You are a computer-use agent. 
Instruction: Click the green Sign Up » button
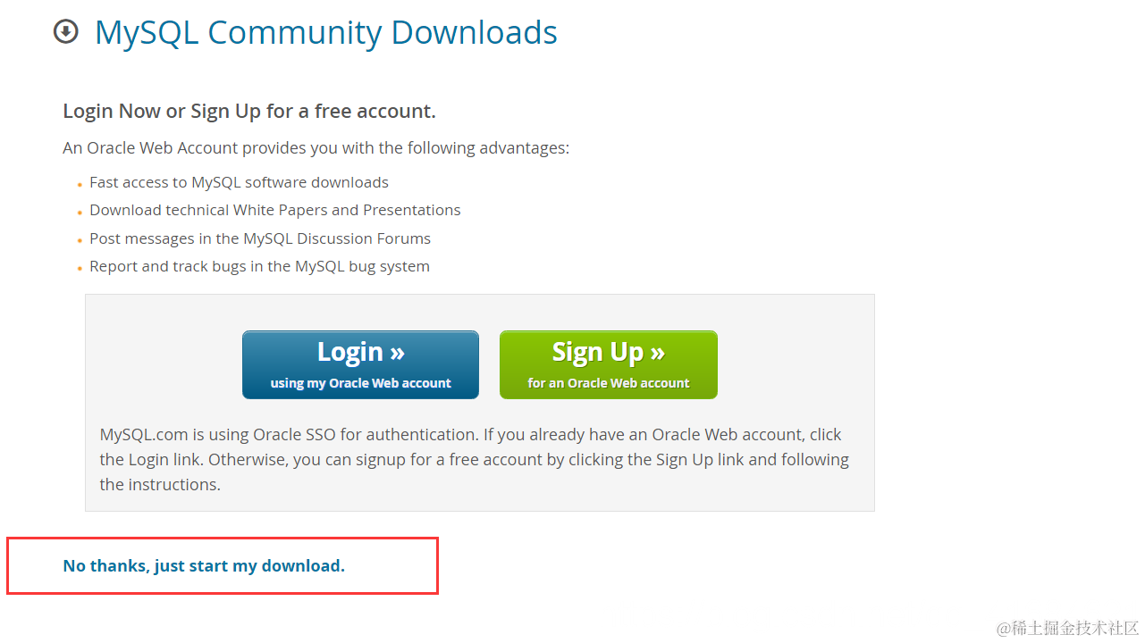609,364
